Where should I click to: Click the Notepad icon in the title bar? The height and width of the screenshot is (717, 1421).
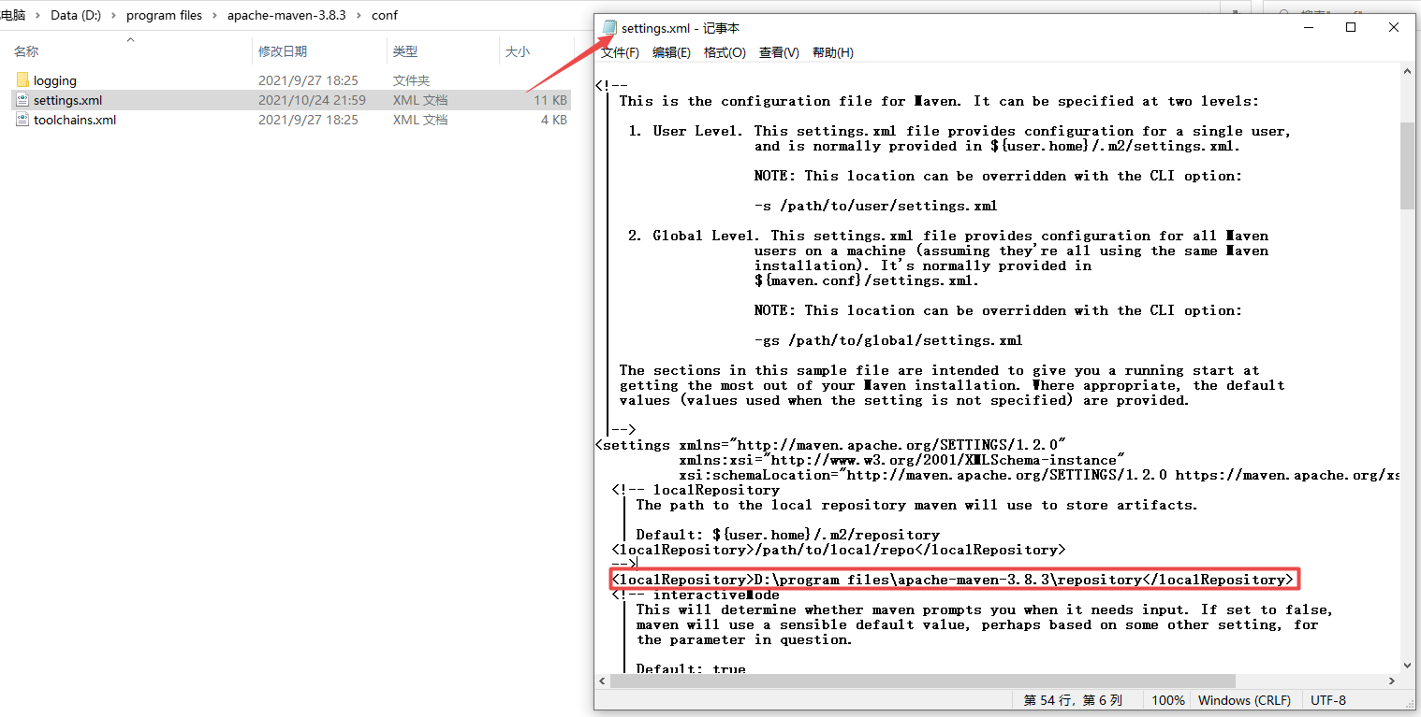[610, 28]
